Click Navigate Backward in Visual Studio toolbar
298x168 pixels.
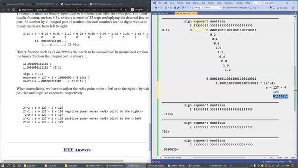[156, 7]
